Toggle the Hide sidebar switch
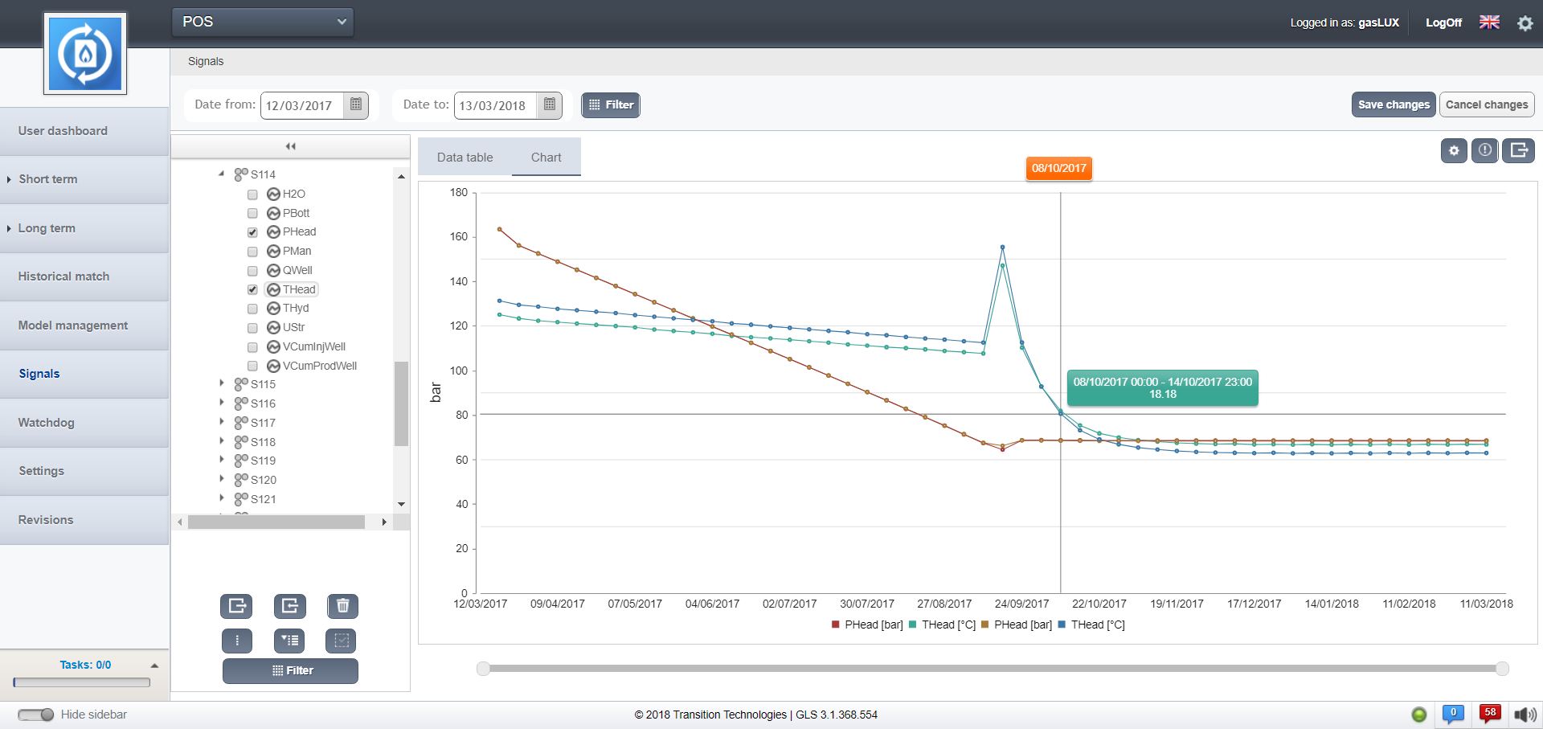Viewport: 1543px width, 729px height. click(35, 715)
